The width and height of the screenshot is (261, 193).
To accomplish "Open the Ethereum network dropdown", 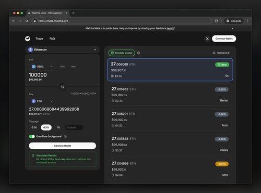I will point(63,50).
